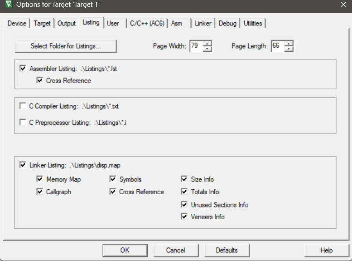Decrease Page Length using down arrow
The width and height of the screenshot is (352, 261).
coord(289,49)
